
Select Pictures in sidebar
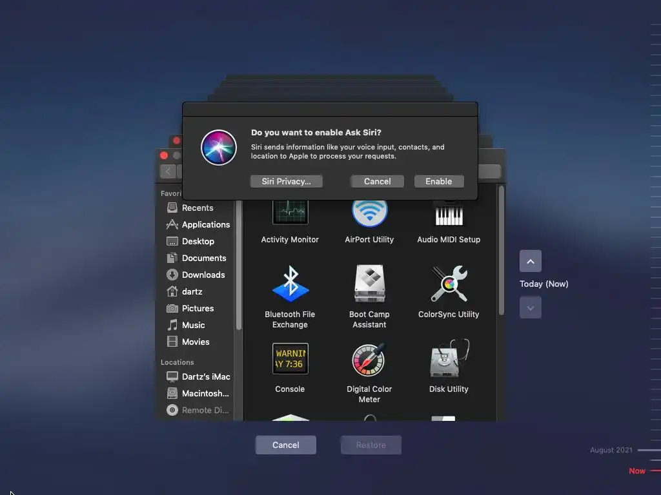click(x=198, y=309)
